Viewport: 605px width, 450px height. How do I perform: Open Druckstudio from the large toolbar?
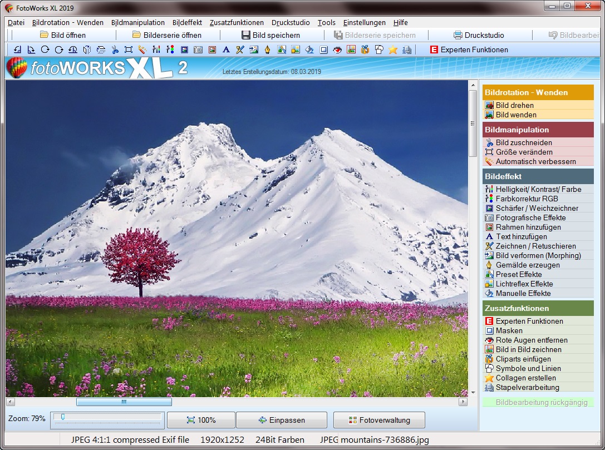(479, 35)
